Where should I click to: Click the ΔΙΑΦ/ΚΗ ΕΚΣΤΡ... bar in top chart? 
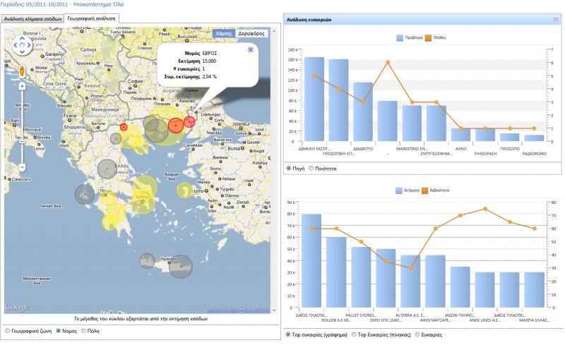click(314, 99)
